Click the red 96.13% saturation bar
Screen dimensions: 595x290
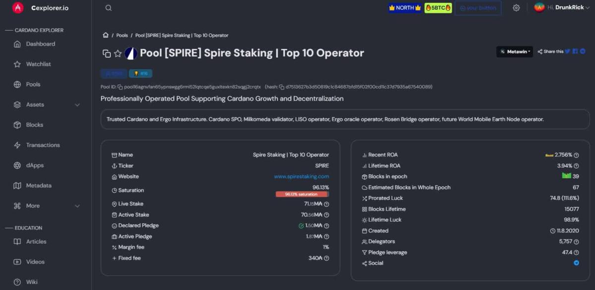point(301,194)
